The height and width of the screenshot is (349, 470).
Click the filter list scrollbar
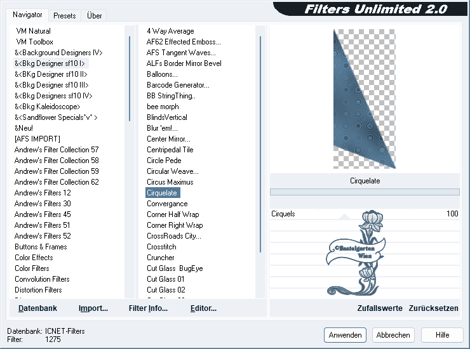260,144
